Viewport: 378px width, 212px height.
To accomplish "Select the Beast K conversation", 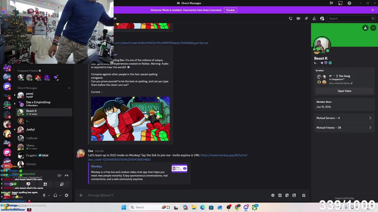I will (44, 112).
